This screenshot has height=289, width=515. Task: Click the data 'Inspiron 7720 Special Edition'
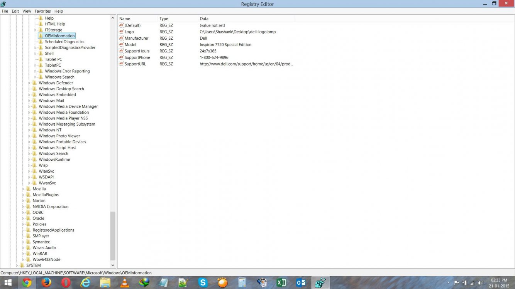(x=225, y=45)
